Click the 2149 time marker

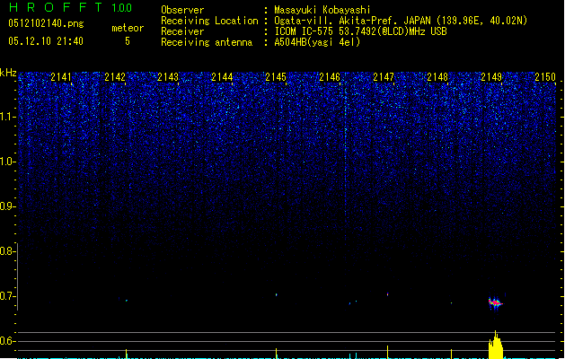[491, 77]
